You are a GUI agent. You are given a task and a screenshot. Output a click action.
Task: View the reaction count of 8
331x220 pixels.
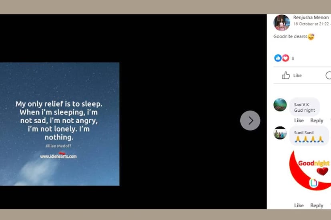click(x=293, y=59)
